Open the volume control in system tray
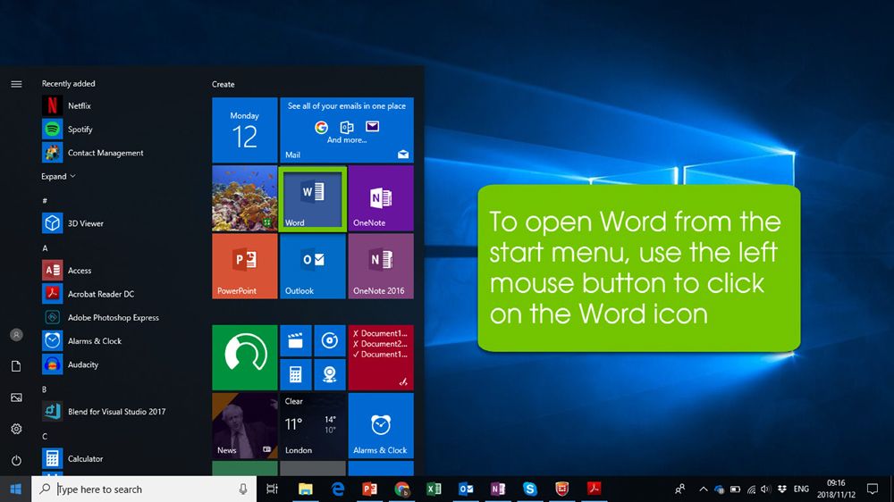 tap(766, 489)
